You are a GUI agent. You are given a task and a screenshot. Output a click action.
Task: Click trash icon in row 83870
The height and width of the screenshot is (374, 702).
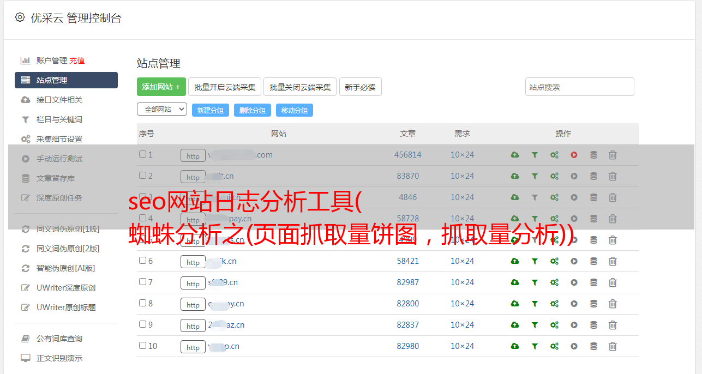click(x=613, y=176)
